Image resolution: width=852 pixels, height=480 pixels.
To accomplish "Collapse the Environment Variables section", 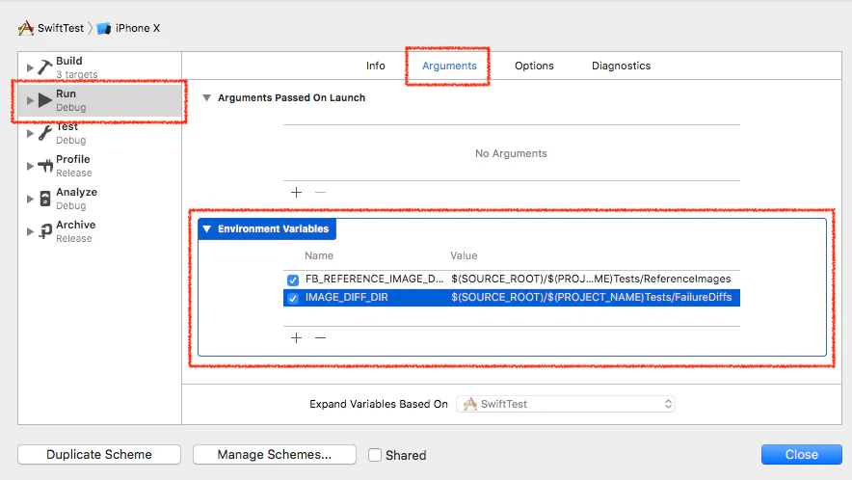I will tap(206, 228).
